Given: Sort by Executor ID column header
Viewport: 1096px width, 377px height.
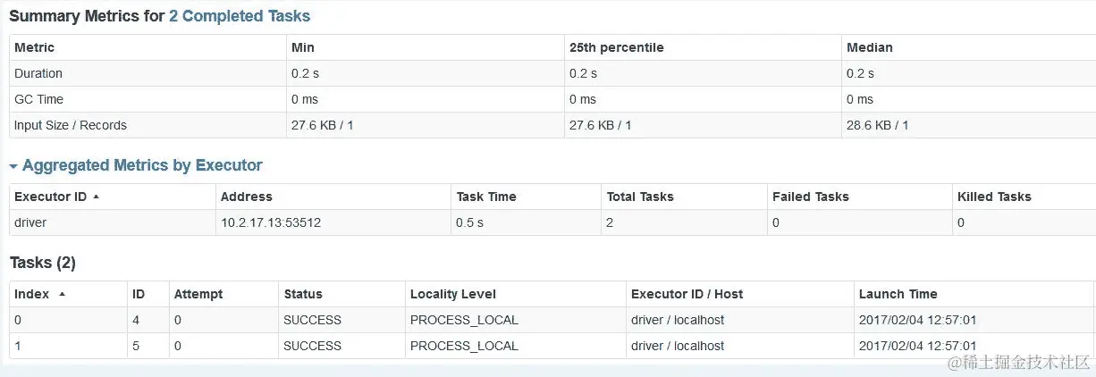Looking at the screenshot, I should 51,197.
